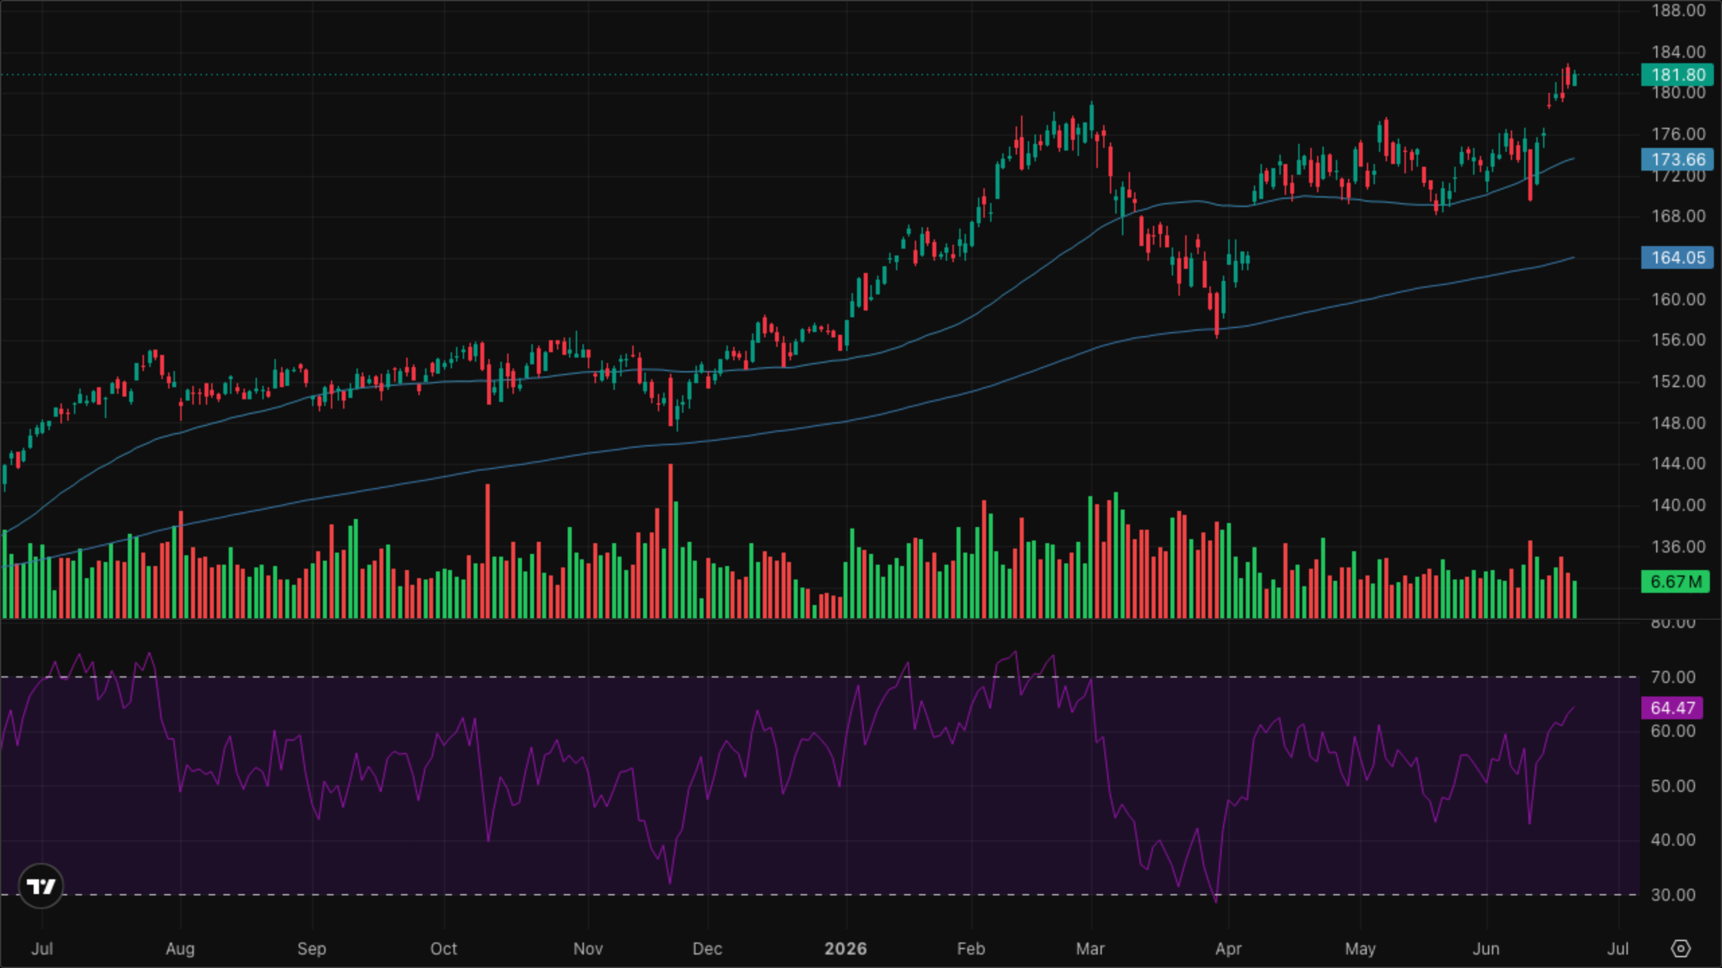
Task: Click the 148.00 price axis label
Action: coord(1678,423)
